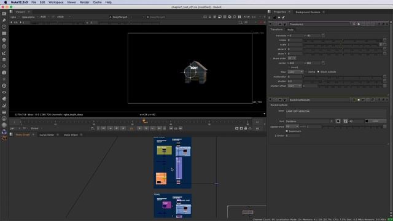393x221 pixels.
Task: Toggle the invert checkbox in Transform1
Action: [x=289, y=68]
